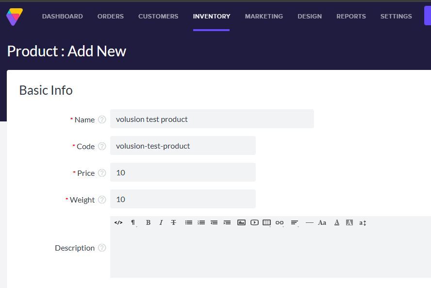Go to the Marketing tab
The height and width of the screenshot is (288, 431).
pos(264,16)
